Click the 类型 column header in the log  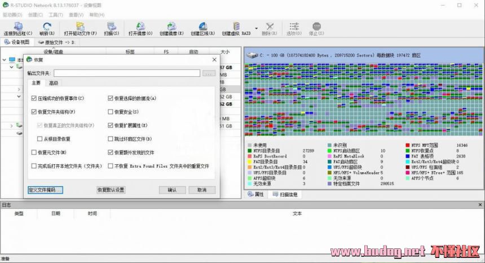19,213
